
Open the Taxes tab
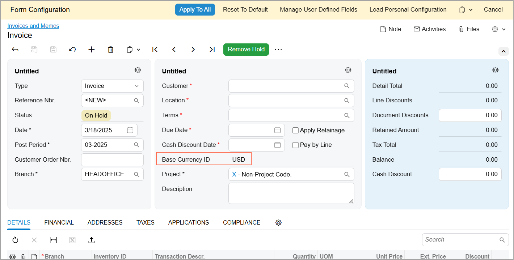pyautogui.click(x=146, y=223)
